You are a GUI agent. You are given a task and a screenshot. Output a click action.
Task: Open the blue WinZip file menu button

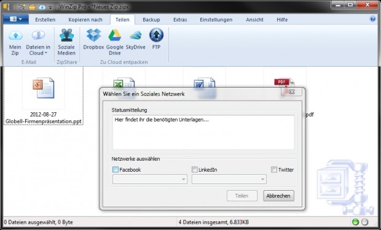pos(16,19)
